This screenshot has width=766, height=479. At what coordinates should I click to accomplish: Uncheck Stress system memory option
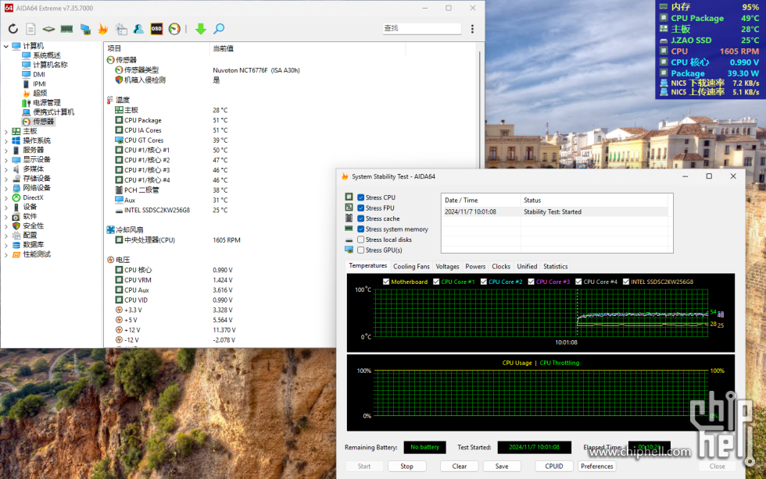360,229
